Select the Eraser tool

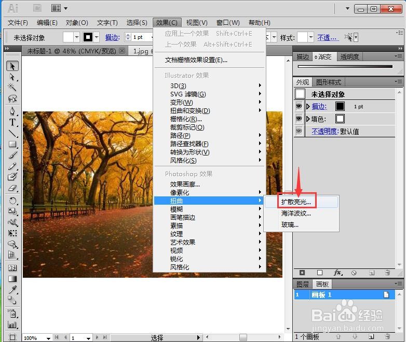point(12,188)
